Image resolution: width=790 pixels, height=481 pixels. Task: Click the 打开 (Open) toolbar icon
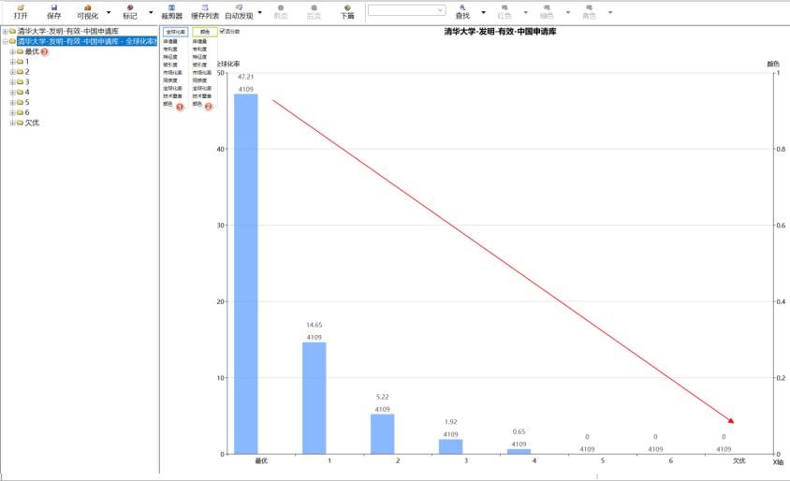tap(21, 11)
